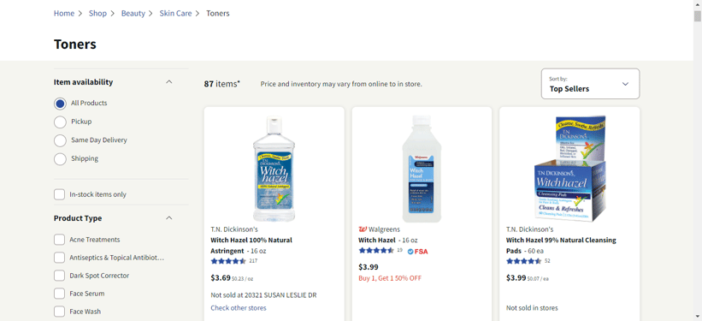
Task: Open the Sort by Top Sellers dropdown
Action: pyautogui.click(x=590, y=84)
